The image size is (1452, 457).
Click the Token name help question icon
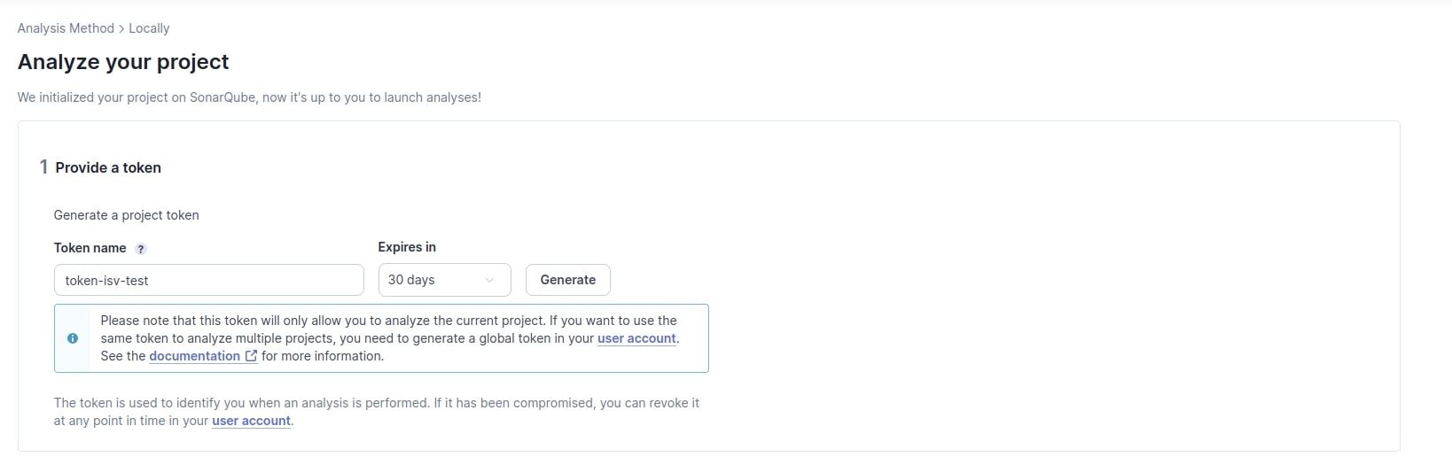141,249
